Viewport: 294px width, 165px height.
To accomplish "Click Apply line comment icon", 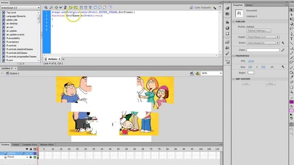I will [x=100, y=7].
